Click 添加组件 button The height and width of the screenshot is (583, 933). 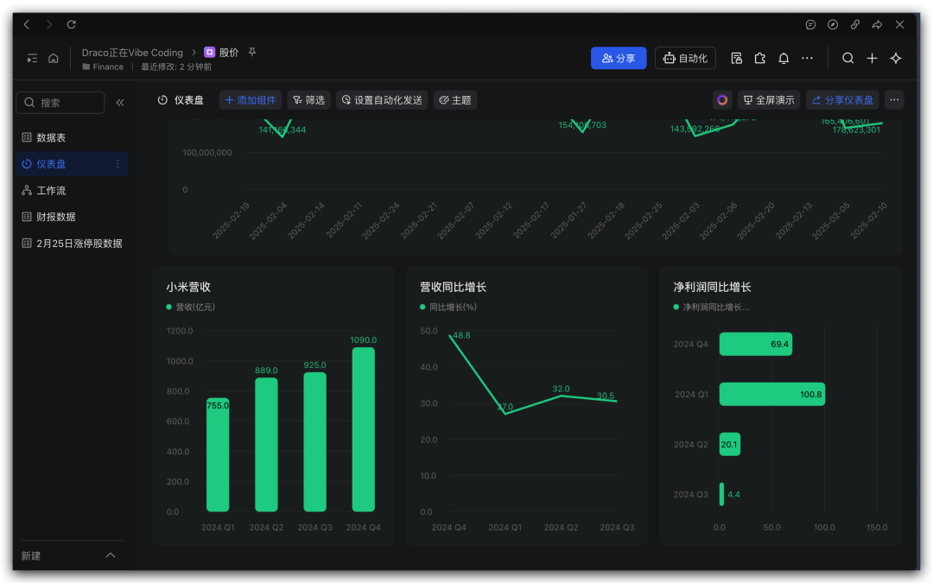tap(250, 100)
